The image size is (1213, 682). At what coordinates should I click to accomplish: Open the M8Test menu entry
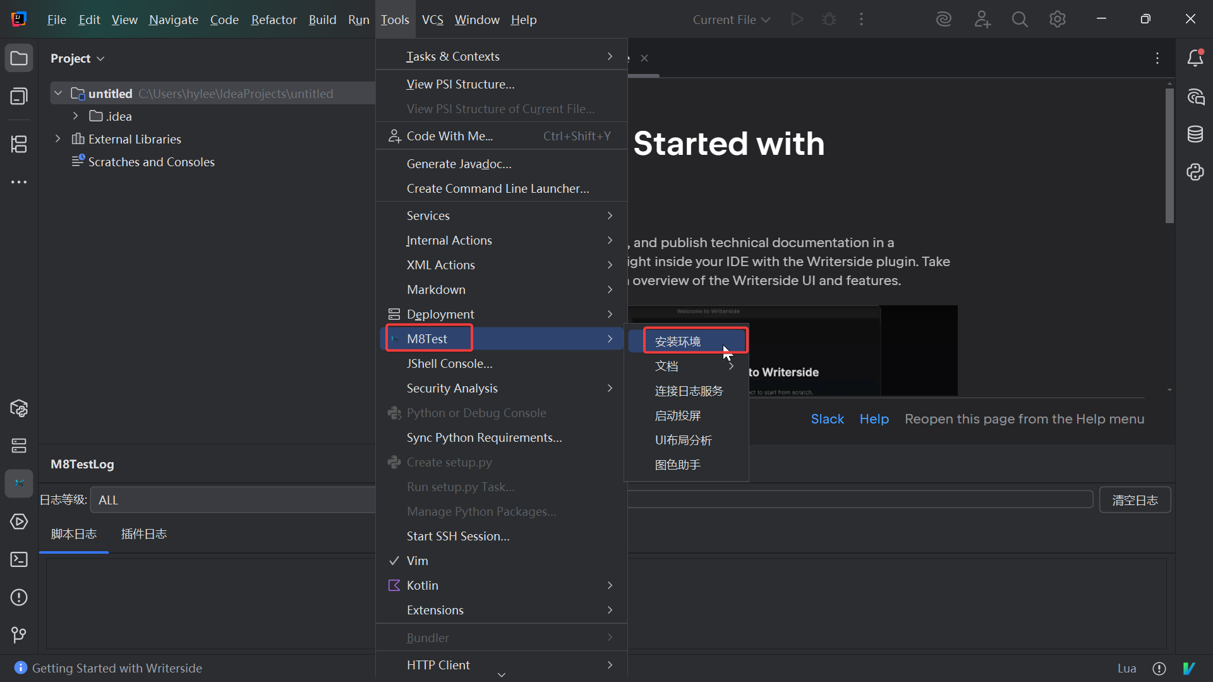coord(502,339)
